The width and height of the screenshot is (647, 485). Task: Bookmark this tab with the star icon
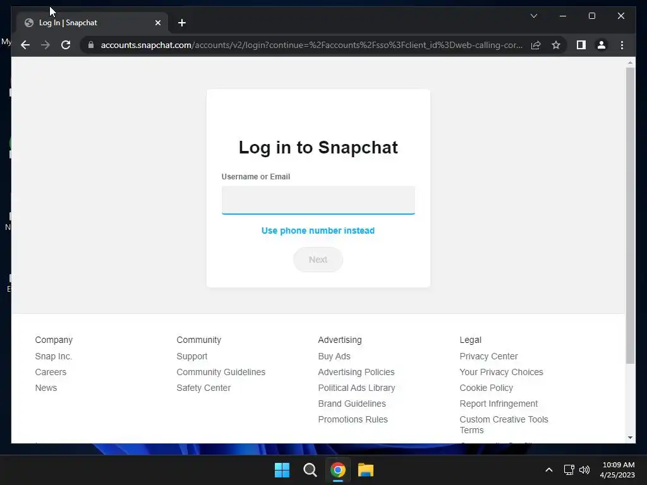coord(556,45)
